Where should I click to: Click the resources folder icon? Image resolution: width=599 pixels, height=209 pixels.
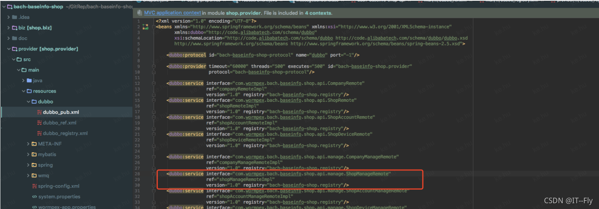click(x=29, y=91)
